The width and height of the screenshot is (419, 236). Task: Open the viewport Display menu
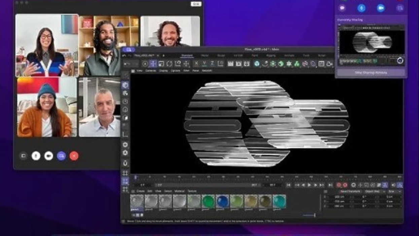tap(163, 71)
